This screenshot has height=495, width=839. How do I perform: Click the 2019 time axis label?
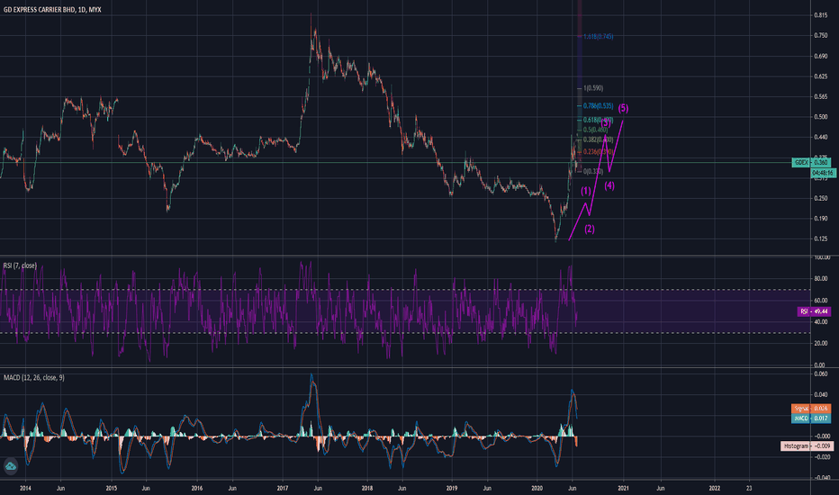(x=452, y=488)
